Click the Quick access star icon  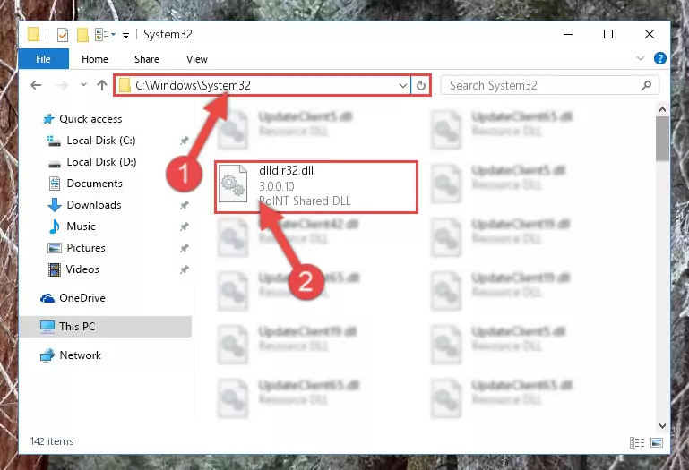coord(48,119)
